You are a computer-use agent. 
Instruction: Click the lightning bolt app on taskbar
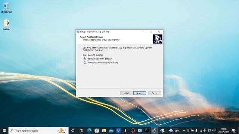click(125, 131)
